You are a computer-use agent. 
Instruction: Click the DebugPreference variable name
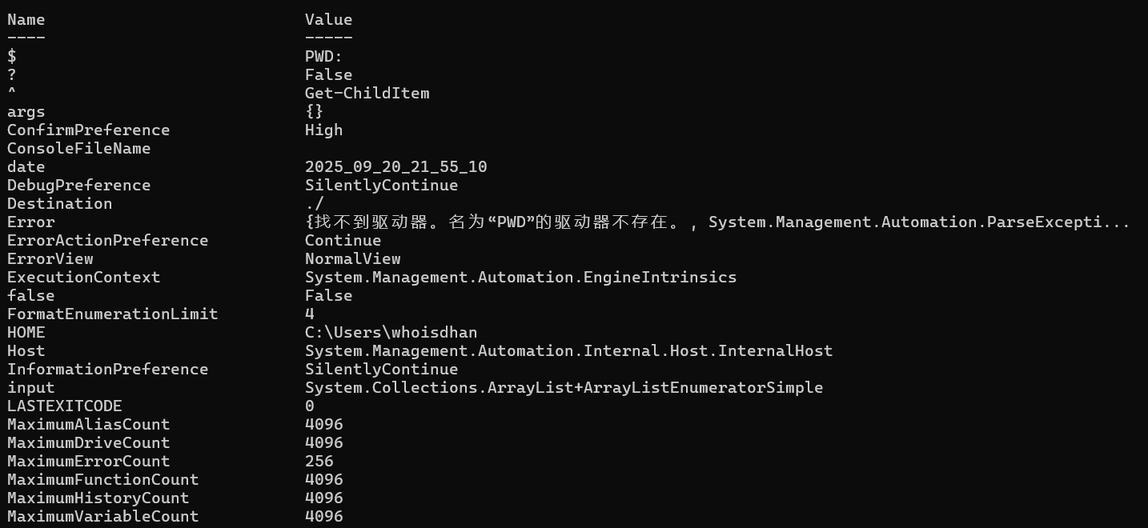(78, 185)
